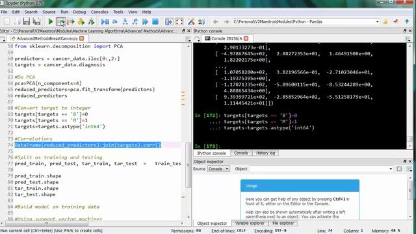
Task: Click the Forward arrow in directory toolbar
Action: point(226,21)
